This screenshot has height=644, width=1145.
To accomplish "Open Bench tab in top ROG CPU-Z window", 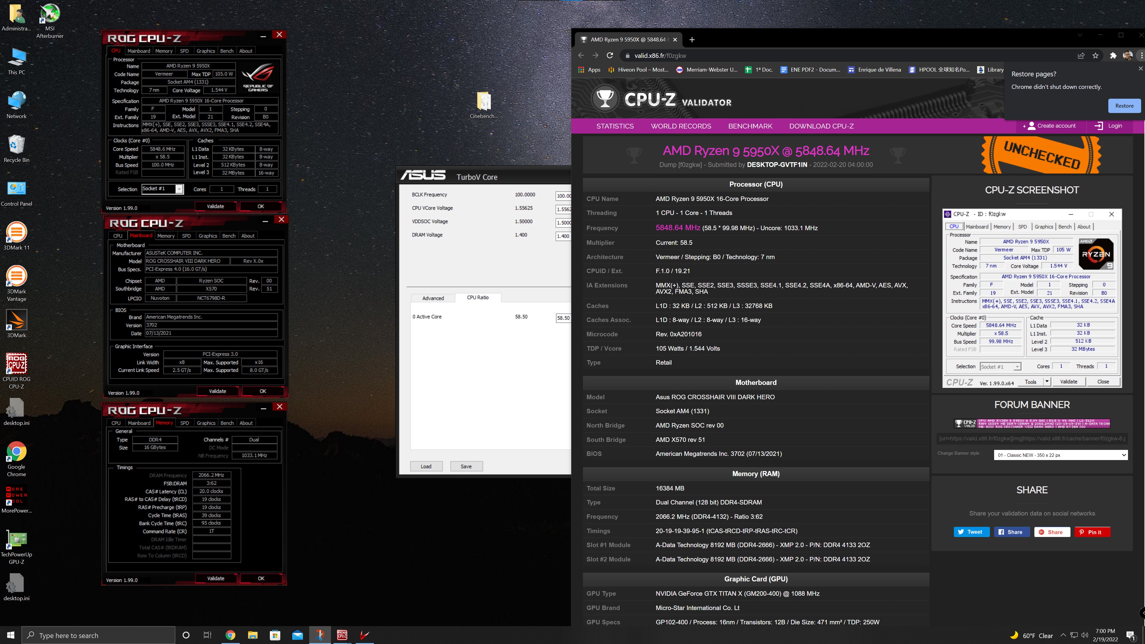I will click(x=227, y=51).
